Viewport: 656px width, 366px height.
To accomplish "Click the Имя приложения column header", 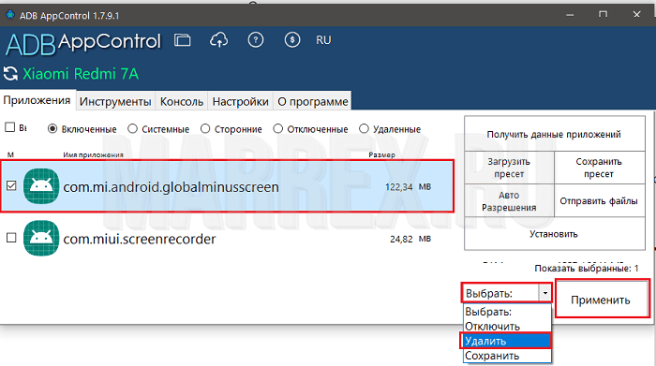I will click(93, 154).
